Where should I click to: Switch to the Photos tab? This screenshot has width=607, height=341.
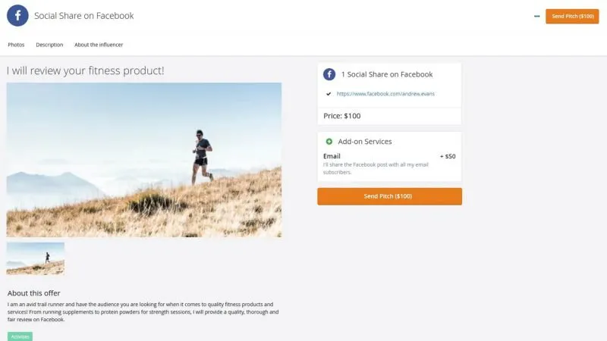(x=16, y=45)
